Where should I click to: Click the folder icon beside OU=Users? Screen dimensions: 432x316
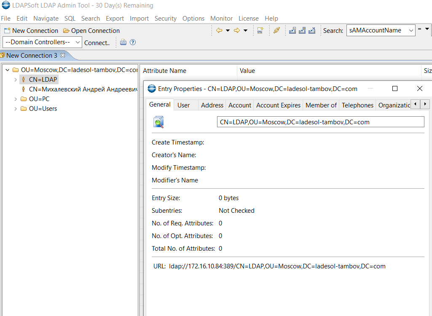point(24,109)
